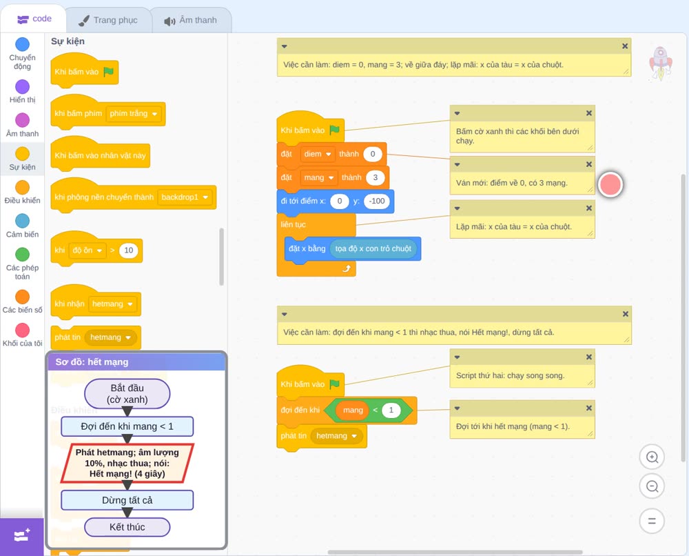Remove the 'Lặp mãi' side comment
Screen dimensions: 689x556
point(589,208)
